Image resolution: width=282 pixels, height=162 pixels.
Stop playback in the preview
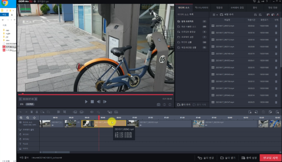(x=92, y=101)
